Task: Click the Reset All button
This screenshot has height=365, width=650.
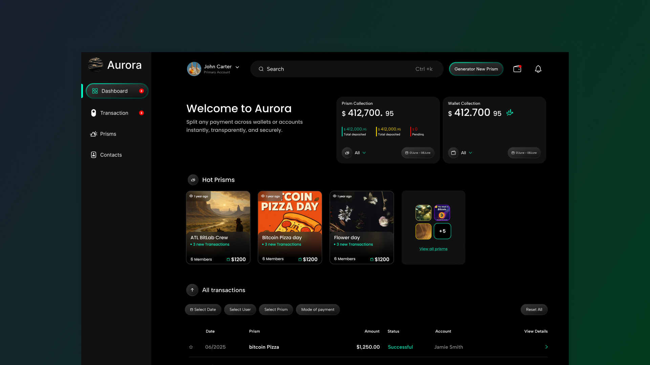Action: (x=534, y=310)
